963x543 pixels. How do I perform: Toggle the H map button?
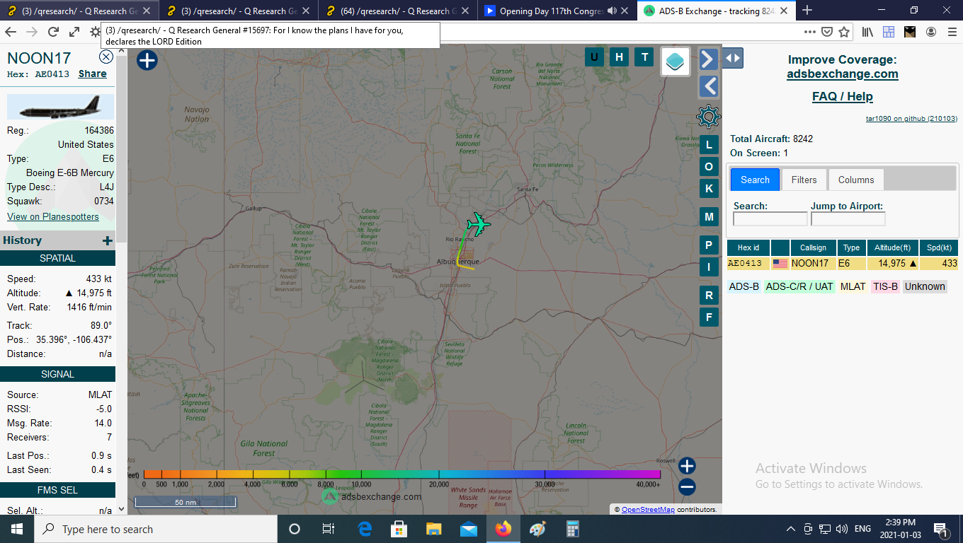pos(619,57)
